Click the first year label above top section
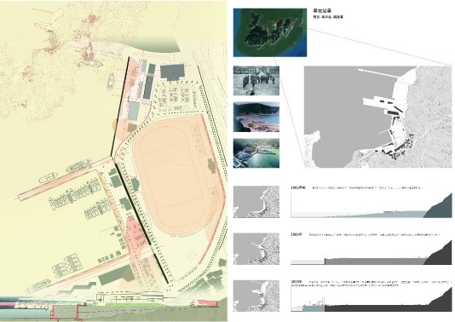 pos(298,187)
